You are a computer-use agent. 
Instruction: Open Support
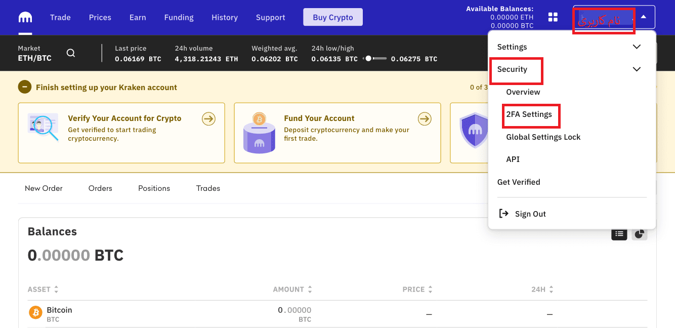(x=271, y=17)
